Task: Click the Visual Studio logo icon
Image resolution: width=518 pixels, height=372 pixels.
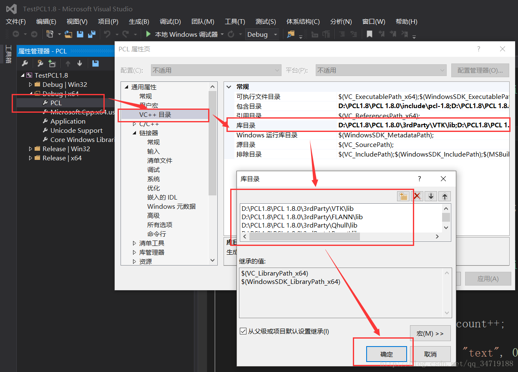Action: coord(11,9)
